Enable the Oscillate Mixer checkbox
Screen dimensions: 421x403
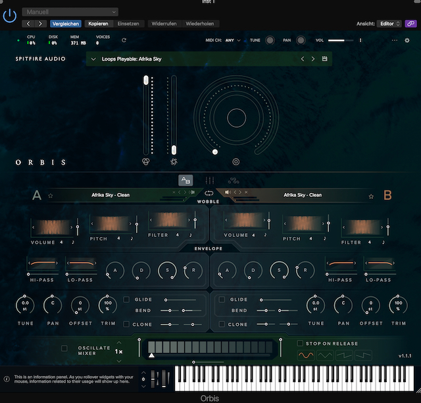coord(64,348)
